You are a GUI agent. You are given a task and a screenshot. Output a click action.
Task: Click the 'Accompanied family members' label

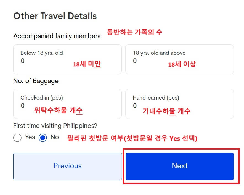click(x=57, y=36)
